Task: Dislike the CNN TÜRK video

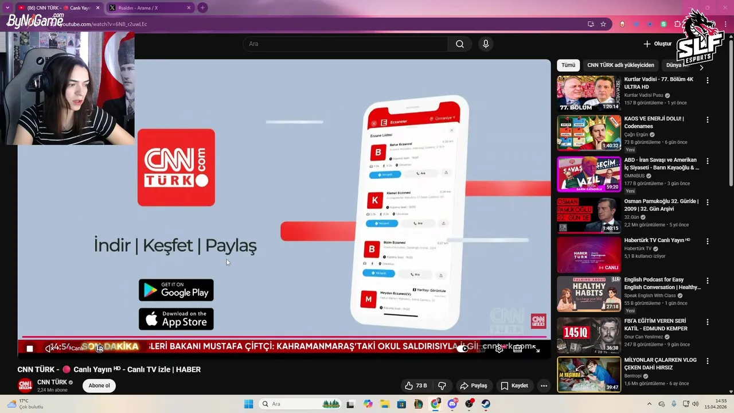Action: (442, 385)
